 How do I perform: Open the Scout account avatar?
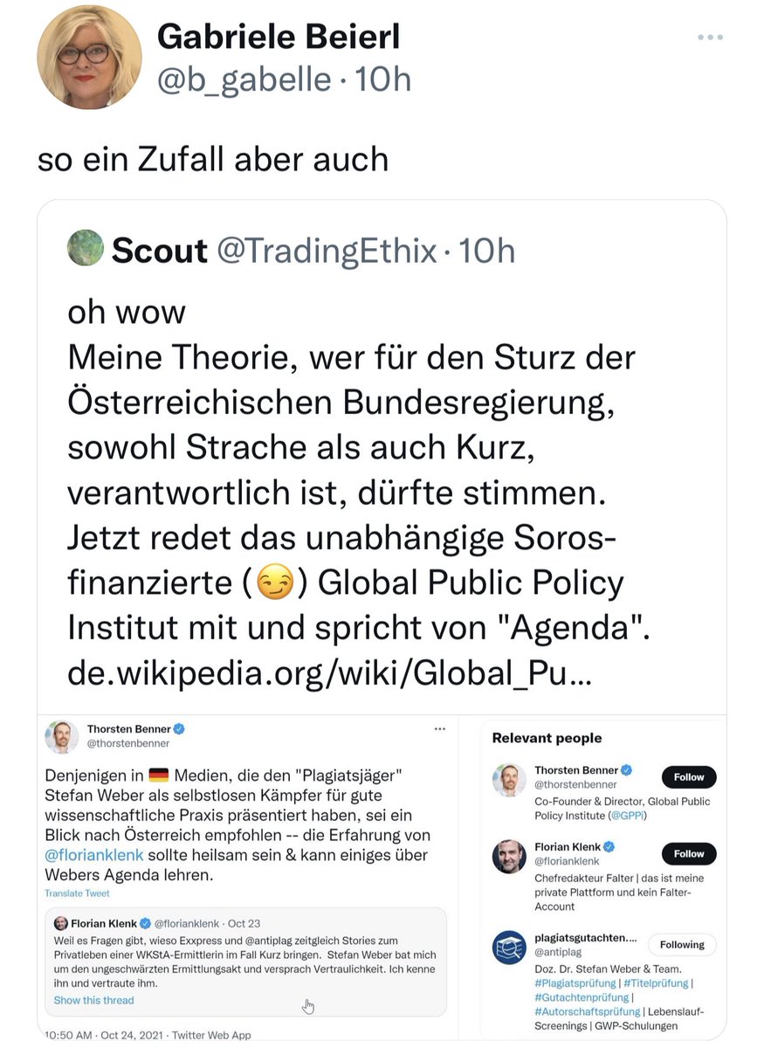85,251
